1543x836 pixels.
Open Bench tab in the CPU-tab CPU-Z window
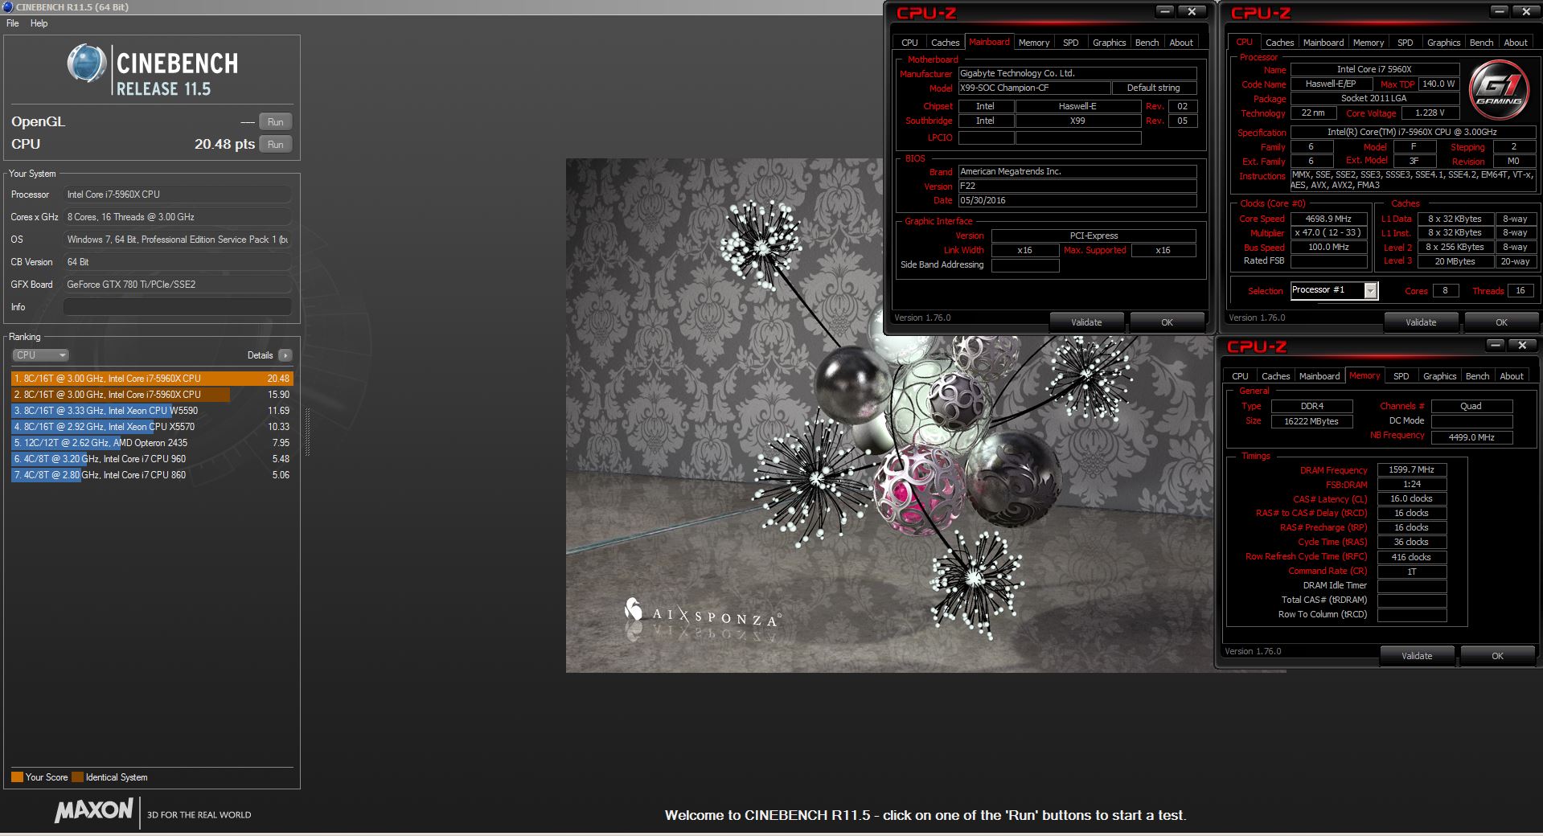[1481, 43]
